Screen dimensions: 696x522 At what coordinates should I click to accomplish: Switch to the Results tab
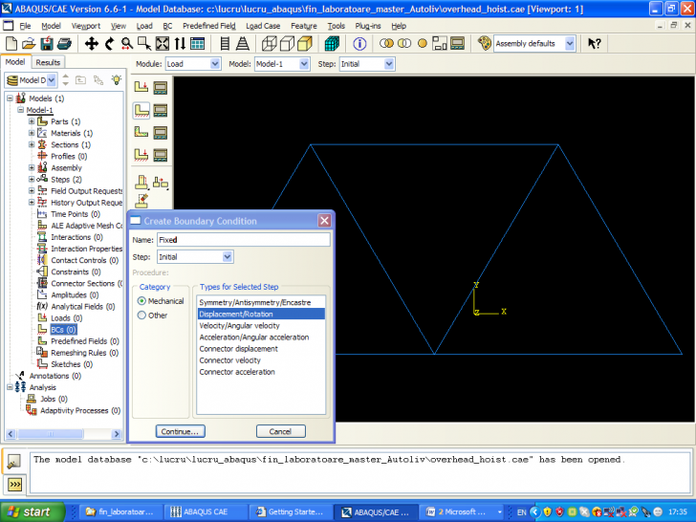[x=49, y=62]
